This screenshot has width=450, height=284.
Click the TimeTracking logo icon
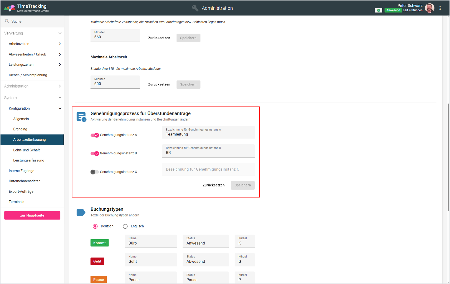pos(9,8)
